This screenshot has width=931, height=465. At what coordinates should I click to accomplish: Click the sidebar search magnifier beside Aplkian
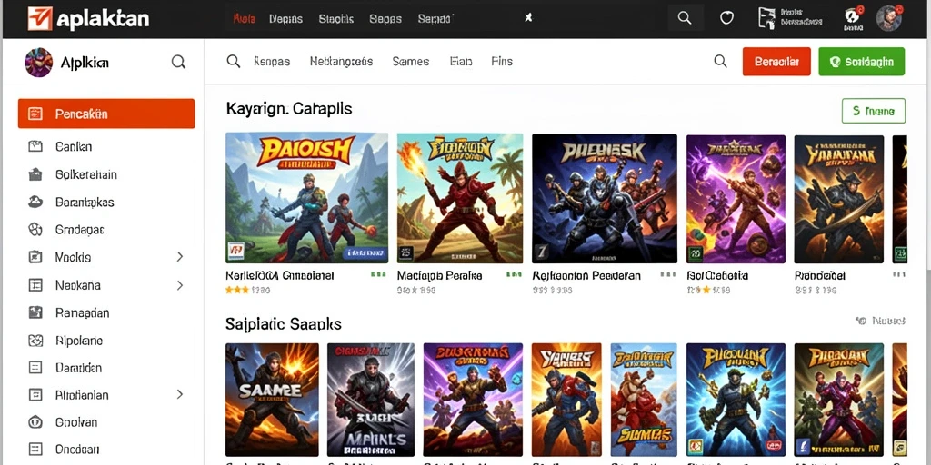tap(178, 62)
